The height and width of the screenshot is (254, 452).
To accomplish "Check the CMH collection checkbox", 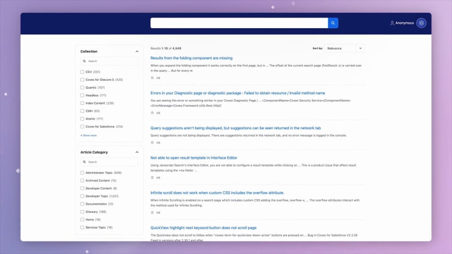I will point(82,111).
